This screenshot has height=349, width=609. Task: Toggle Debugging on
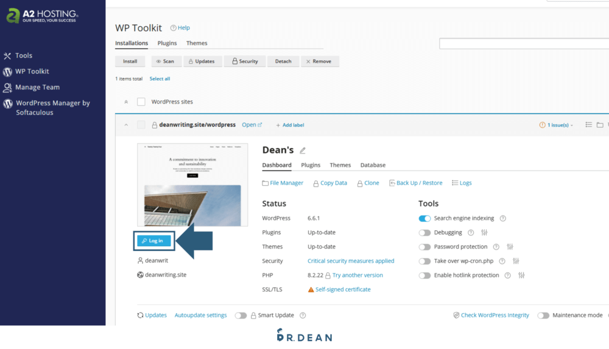424,233
